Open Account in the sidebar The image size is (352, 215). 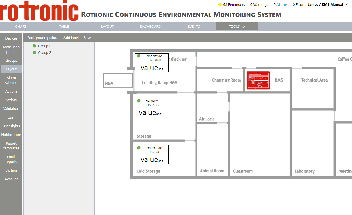click(x=11, y=179)
